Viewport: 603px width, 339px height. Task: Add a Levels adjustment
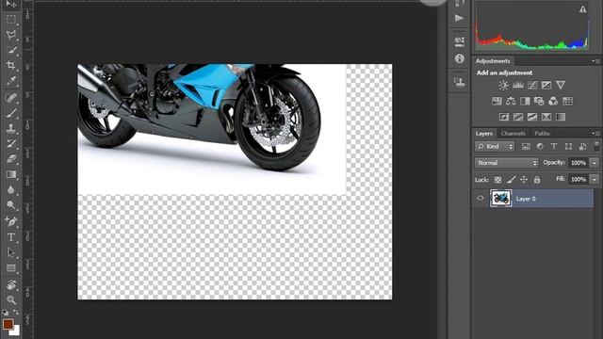pos(518,86)
